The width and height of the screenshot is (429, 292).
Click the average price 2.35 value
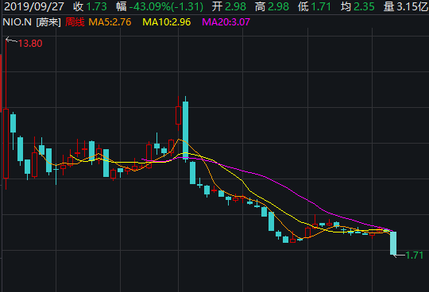point(364,6)
